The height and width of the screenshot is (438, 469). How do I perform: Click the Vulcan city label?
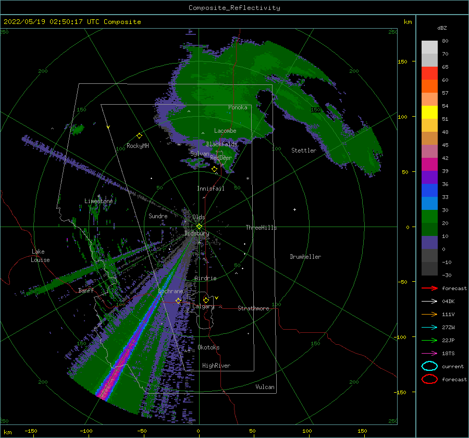265,387
